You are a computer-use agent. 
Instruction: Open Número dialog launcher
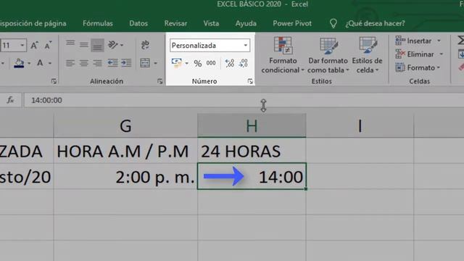point(250,81)
